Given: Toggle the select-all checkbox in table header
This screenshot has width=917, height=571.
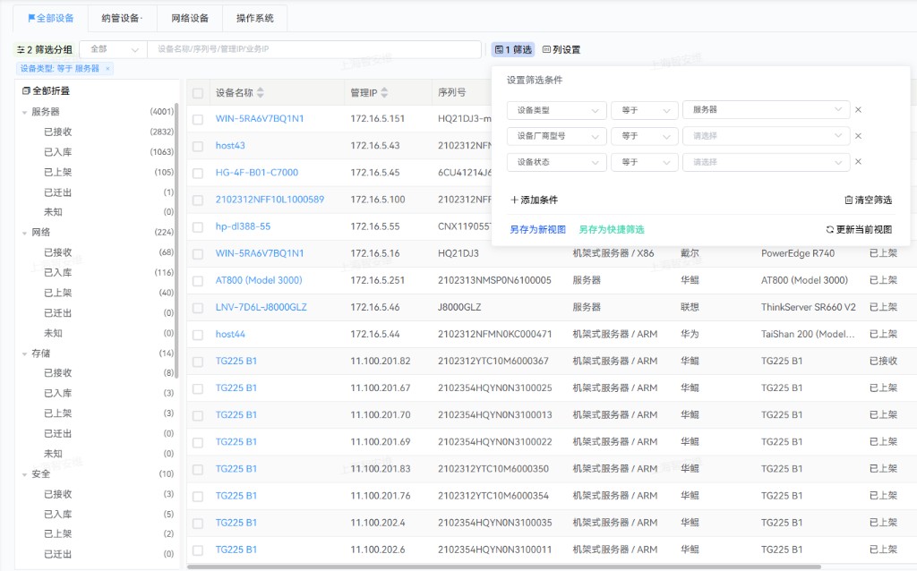Looking at the screenshot, I should pyautogui.click(x=198, y=93).
